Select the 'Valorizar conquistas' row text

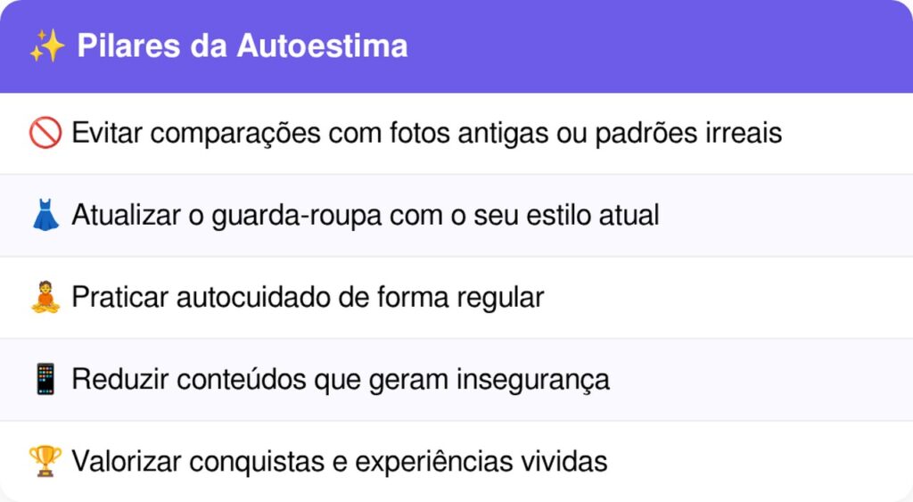pos(340,462)
